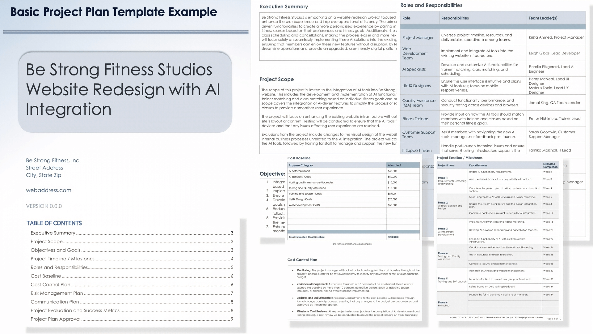
Task: Click the 'Total Estimated Cost Baseline' label
Action: [x=306, y=237]
